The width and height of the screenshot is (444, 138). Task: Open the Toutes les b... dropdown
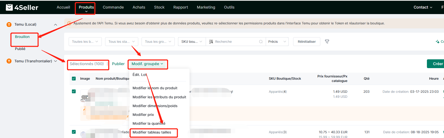tap(85, 42)
